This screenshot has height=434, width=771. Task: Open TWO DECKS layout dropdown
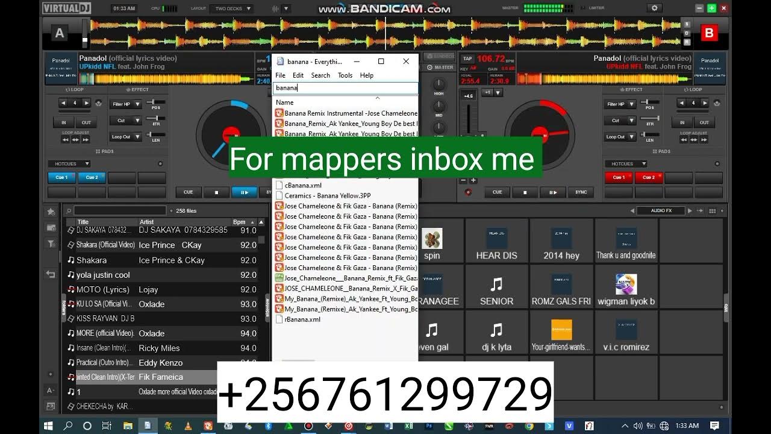(x=231, y=9)
